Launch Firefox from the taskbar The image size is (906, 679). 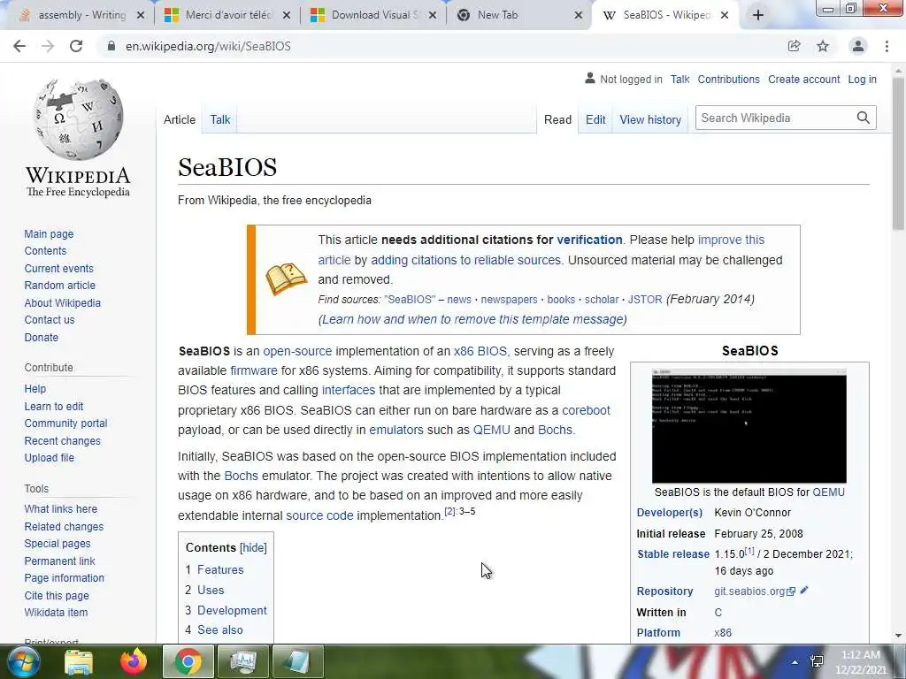pyautogui.click(x=134, y=661)
